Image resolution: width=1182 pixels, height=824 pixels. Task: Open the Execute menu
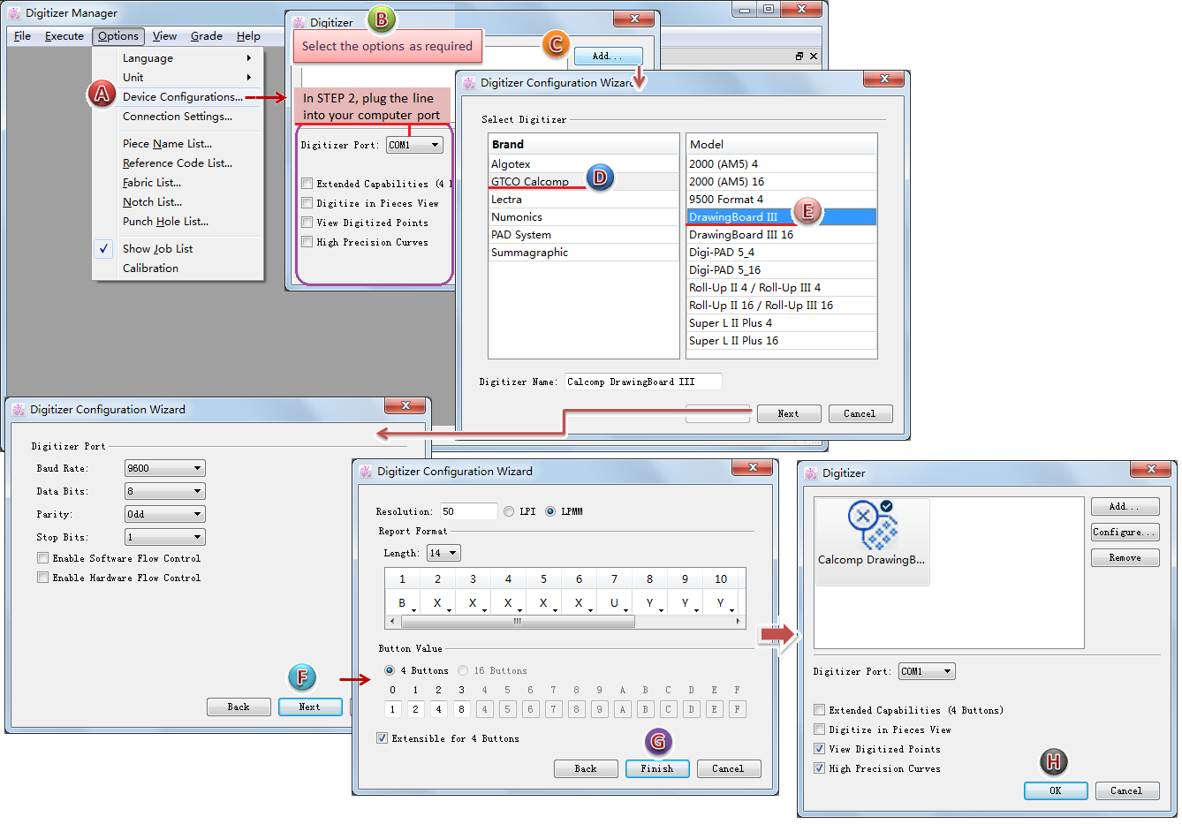64,36
